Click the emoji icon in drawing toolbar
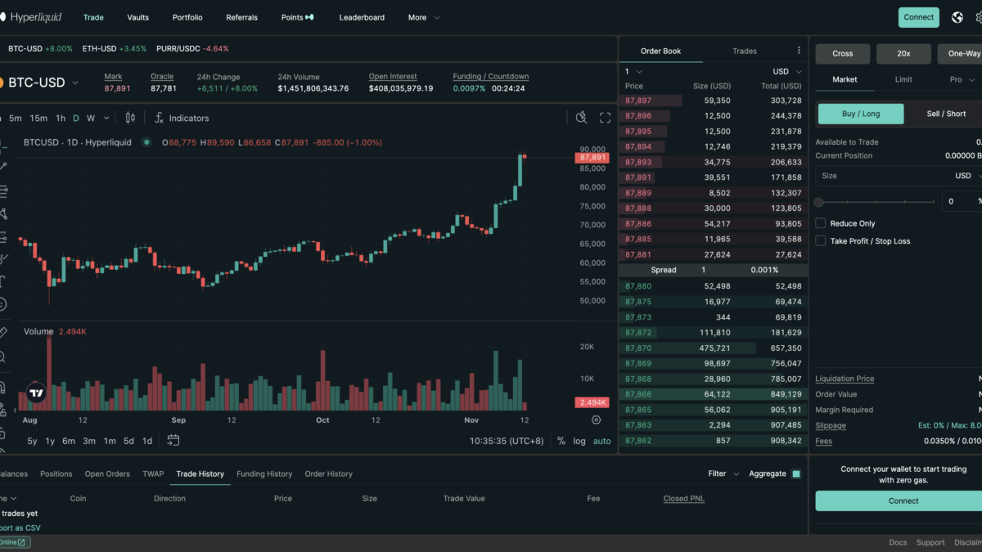The width and height of the screenshot is (982, 552). coord(2,304)
